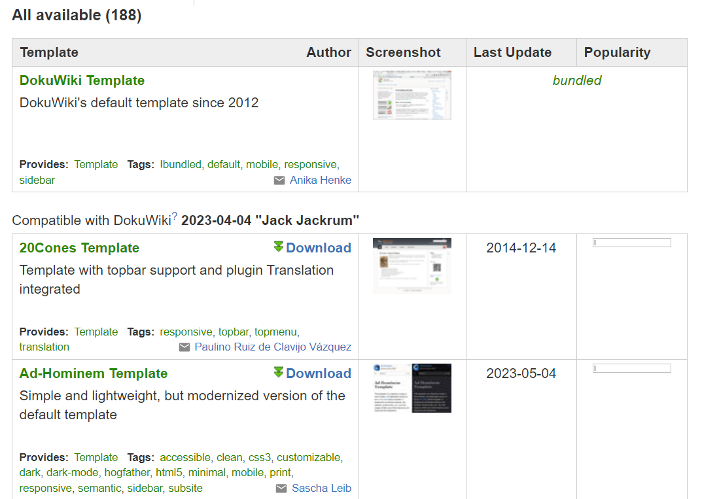This screenshot has width=702, height=499.
Task: Select the default tag on DokuWiki Template
Action: (x=223, y=165)
